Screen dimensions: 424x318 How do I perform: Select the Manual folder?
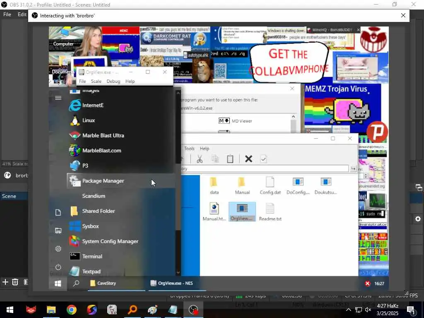(x=242, y=186)
